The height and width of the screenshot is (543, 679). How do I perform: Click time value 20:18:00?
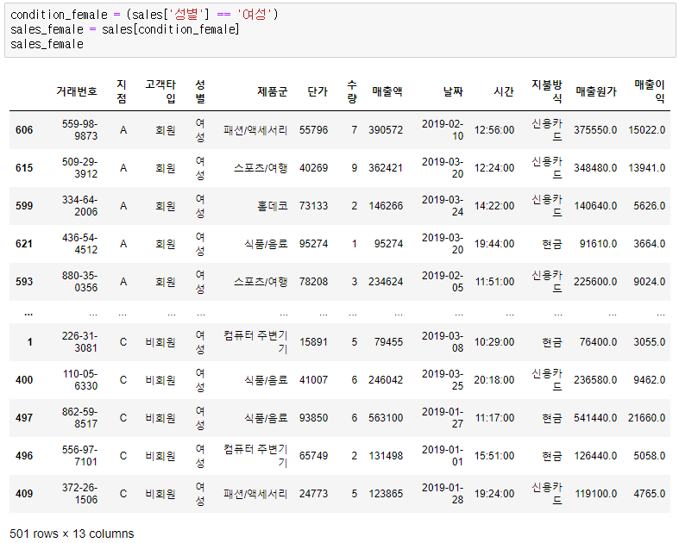(x=494, y=380)
